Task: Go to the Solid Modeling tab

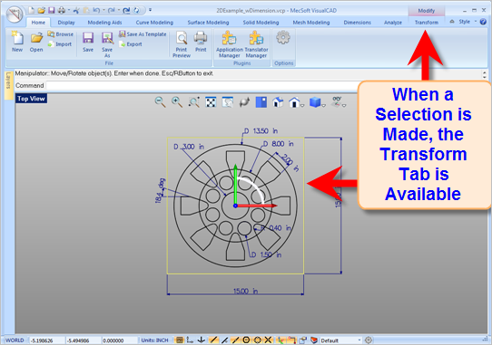Action: click(x=261, y=23)
